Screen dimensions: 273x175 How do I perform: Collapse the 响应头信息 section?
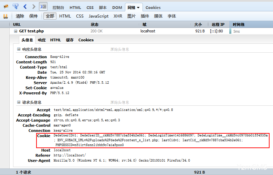point(19,50)
